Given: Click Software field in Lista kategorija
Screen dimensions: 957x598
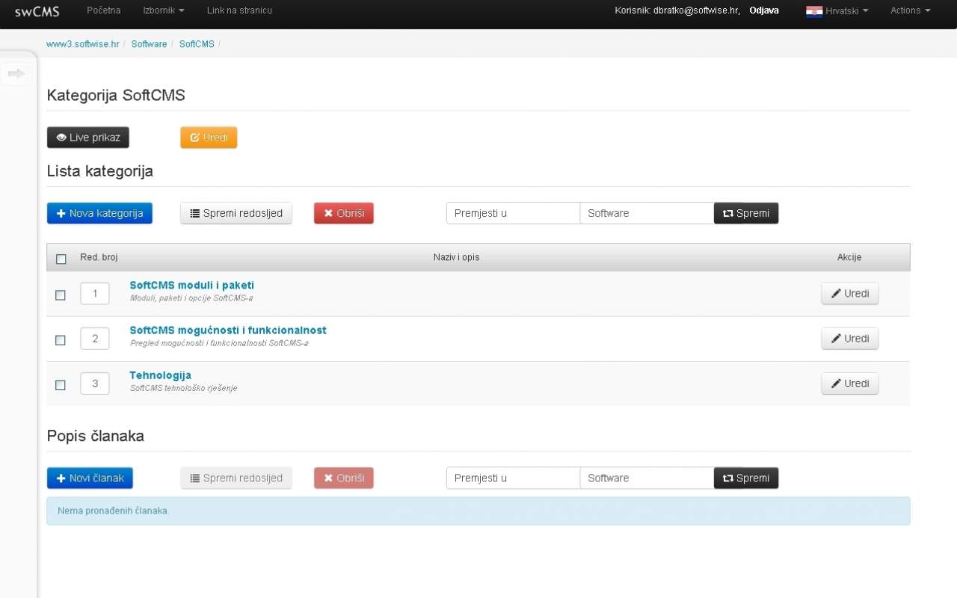Looking at the screenshot, I should click(x=647, y=213).
